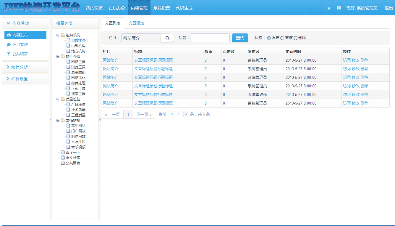Image resolution: width=395 pixels, height=226 pixels.
Task: Click the document icon next to 百度一下
Action: pyautogui.click(x=63, y=152)
